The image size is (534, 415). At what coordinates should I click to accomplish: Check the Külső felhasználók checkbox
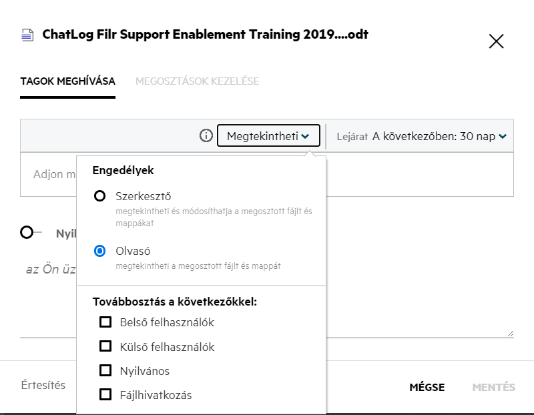pos(105,346)
